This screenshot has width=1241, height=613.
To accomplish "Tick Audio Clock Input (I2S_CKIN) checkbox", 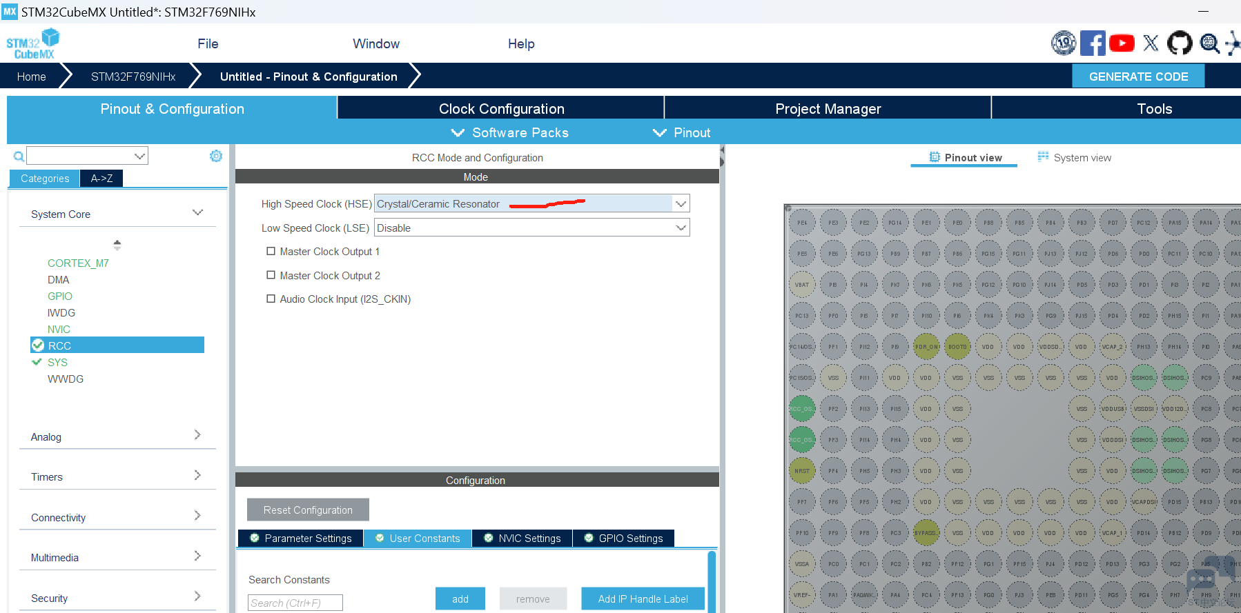I will (271, 299).
